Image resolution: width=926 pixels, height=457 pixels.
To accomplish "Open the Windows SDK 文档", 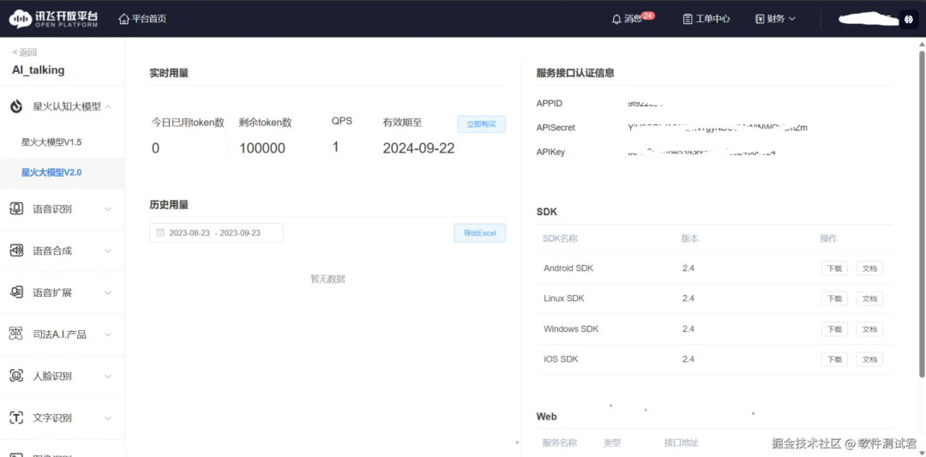I will click(869, 329).
